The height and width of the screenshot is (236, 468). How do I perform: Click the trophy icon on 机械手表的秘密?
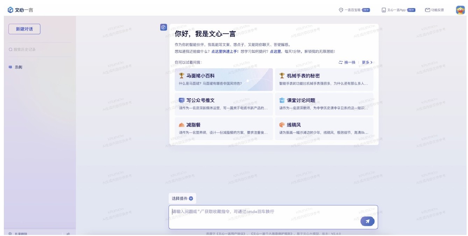pos(282,76)
